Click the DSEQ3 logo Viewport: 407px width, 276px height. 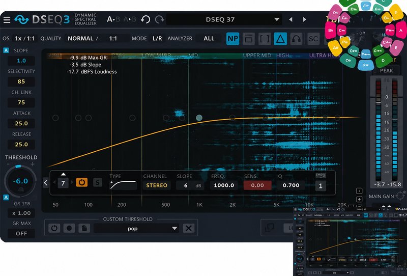click(x=42, y=20)
